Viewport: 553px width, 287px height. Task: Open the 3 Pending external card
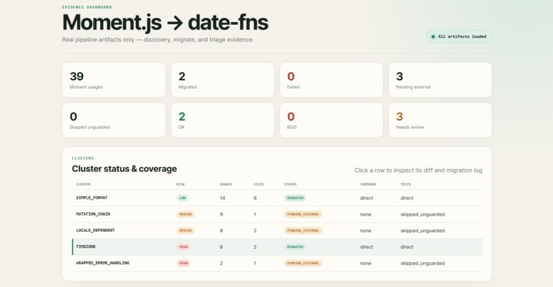(x=440, y=80)
